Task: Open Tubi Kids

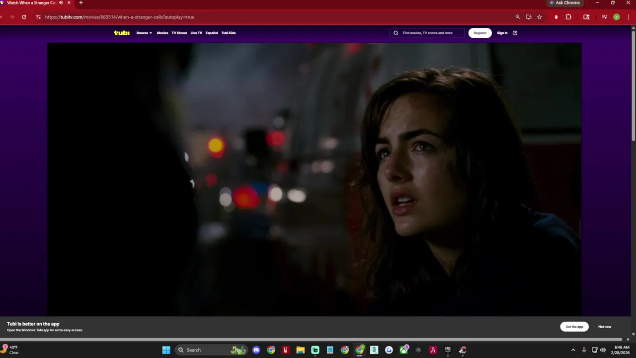Action: (229, 33)
